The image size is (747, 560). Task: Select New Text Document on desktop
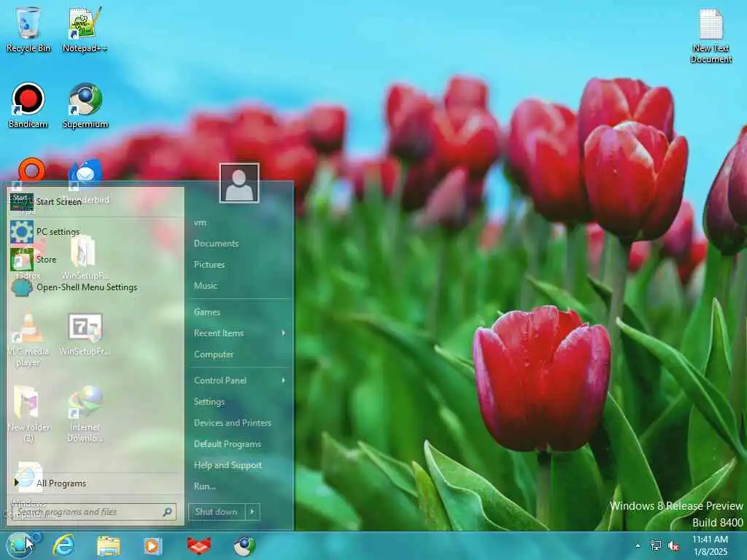[711, 36]
